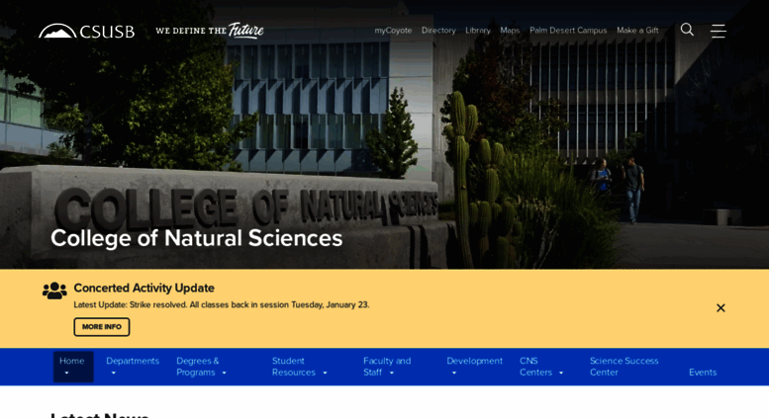Viewport: 769px width, 418px height.
Task: Expand the Departments dropdown arrow
Action: tap(113, 373)
